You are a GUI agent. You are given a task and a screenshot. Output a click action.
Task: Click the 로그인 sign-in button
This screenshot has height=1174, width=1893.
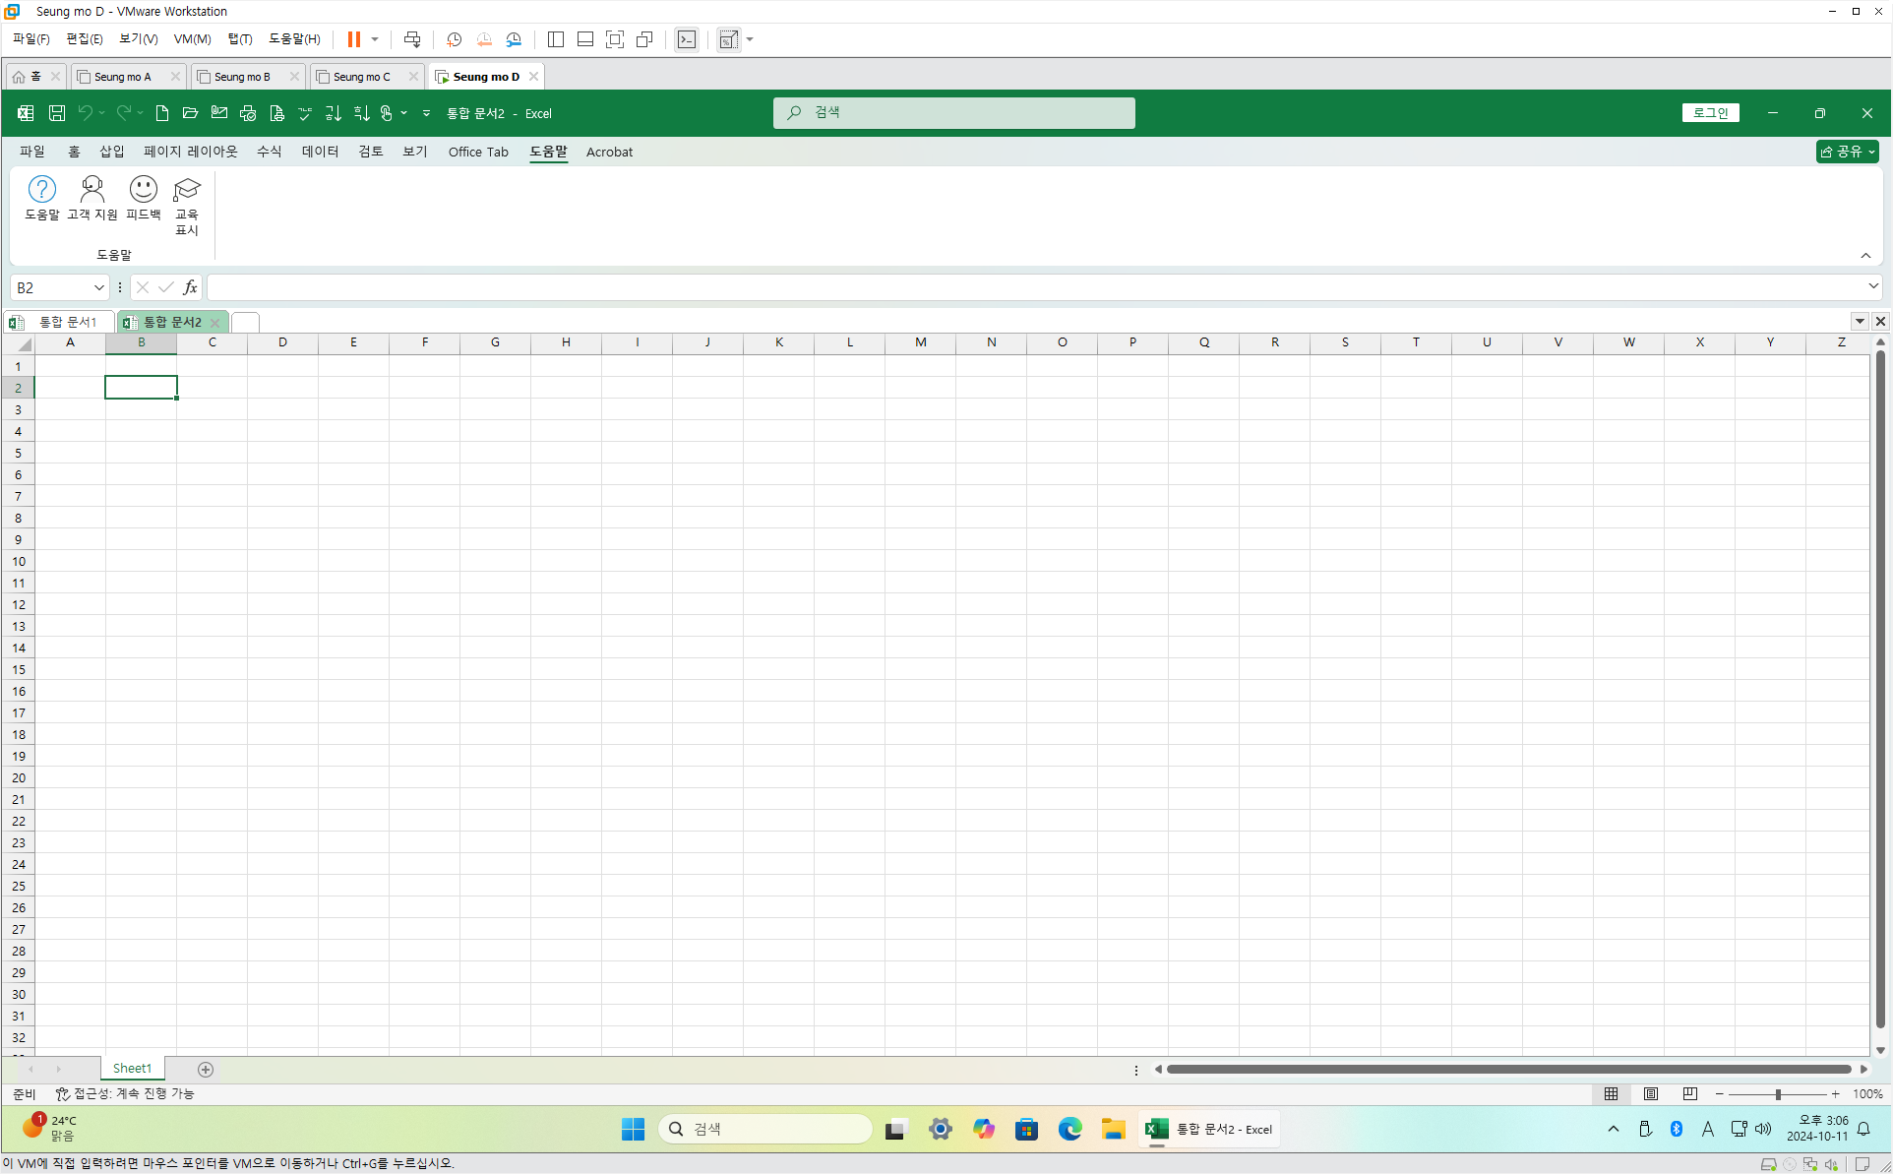[1710, 113]
